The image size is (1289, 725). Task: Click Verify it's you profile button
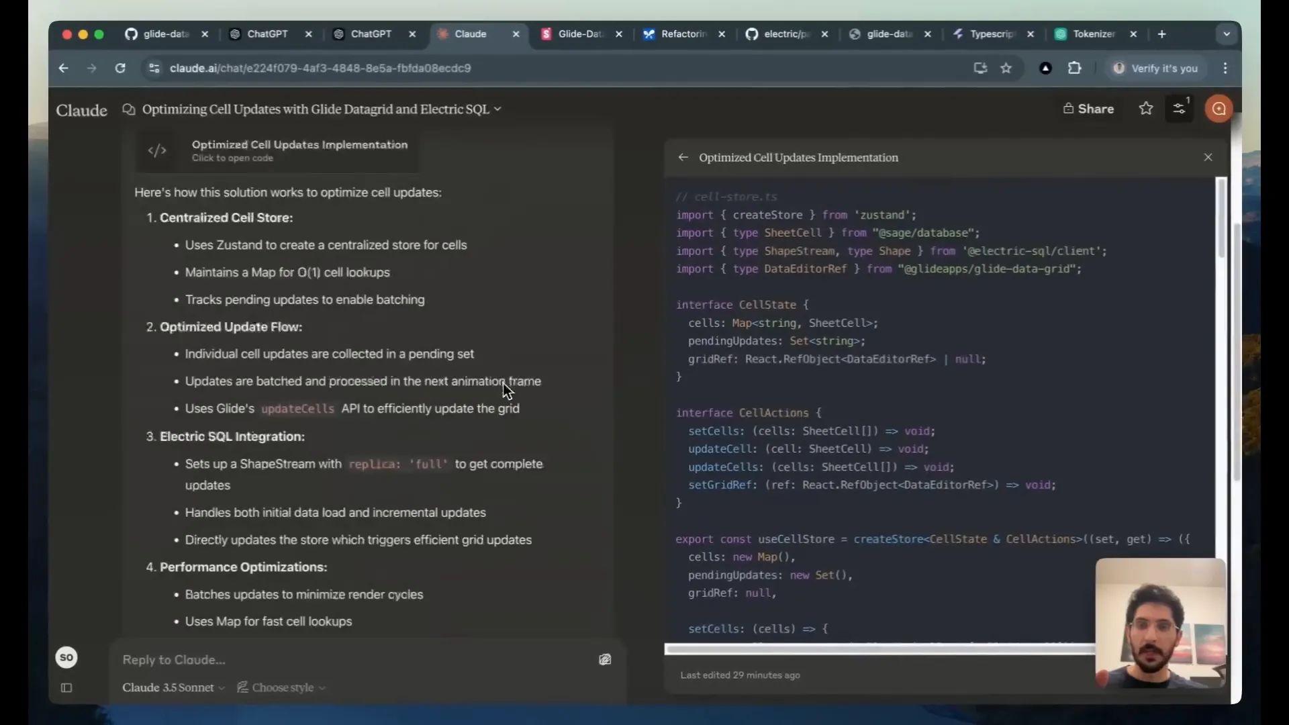(1155, 68)
